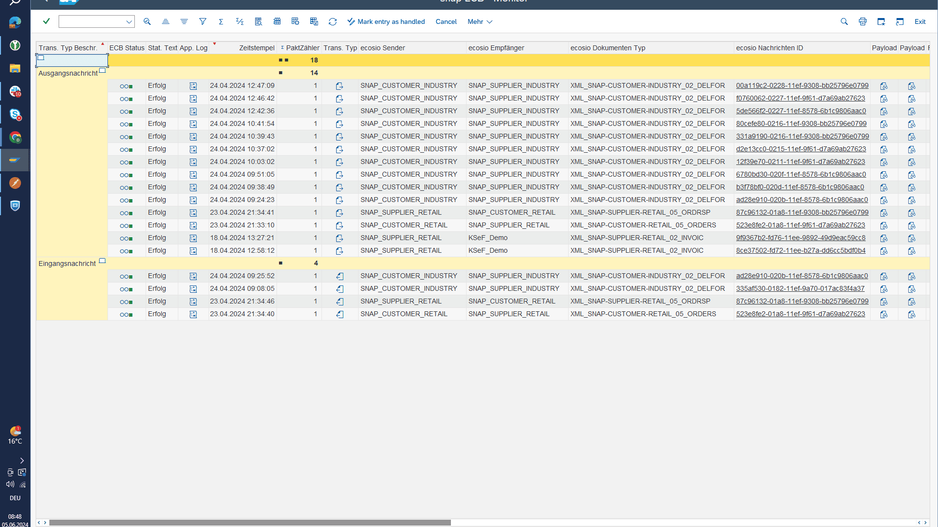Screen dimensions: 938x527
Task: Click first Payload icon in 12:46:42 row
Action: point(884,99)
